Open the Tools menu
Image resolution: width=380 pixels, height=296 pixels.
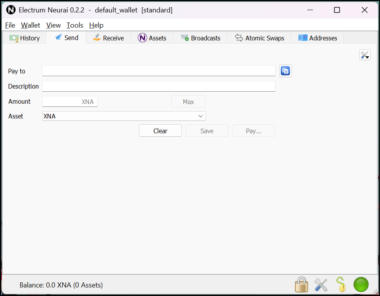pyautogui.click(x=74, y=25)
